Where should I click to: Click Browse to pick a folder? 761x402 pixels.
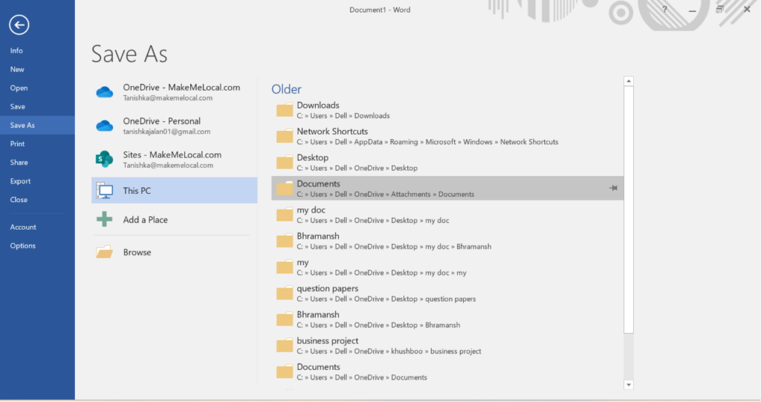(x=174, y=252)
